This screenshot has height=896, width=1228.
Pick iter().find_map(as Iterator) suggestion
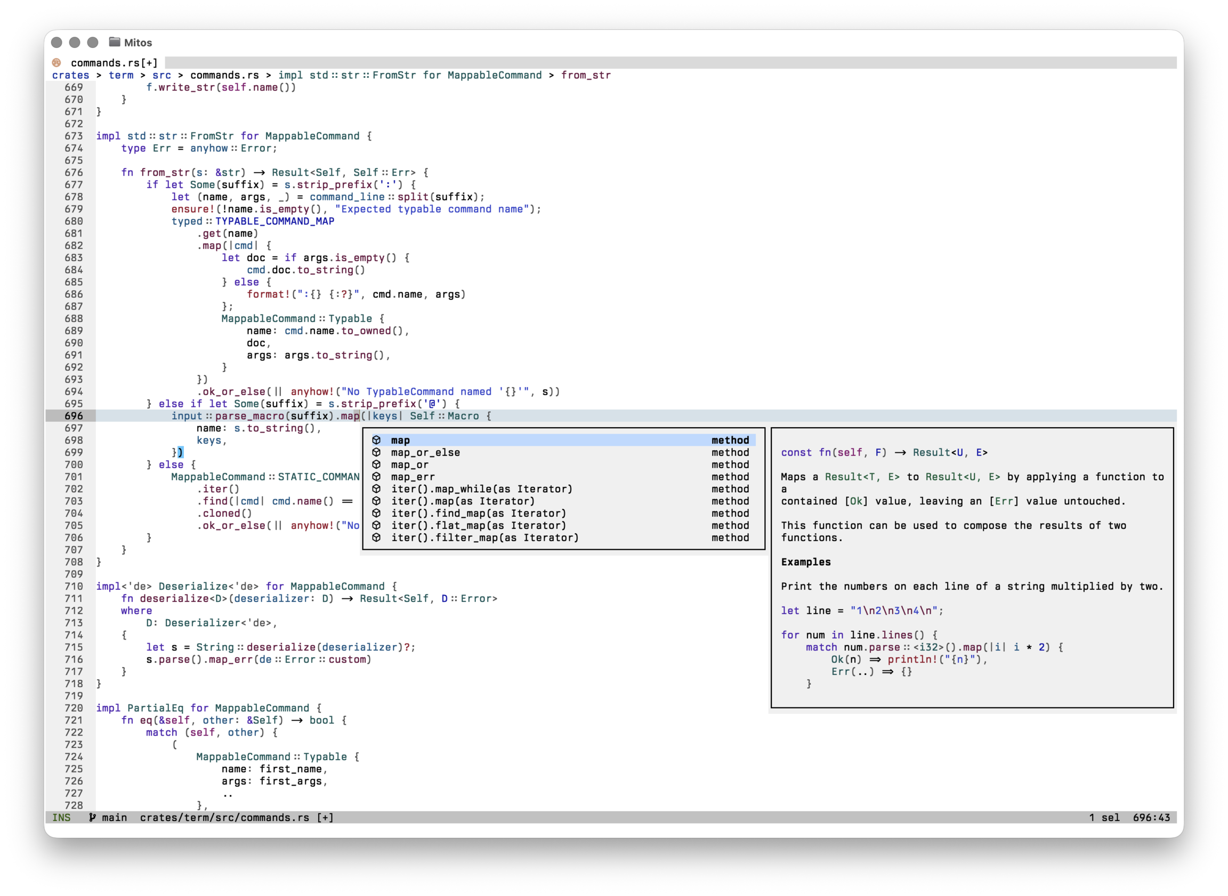tap(563, 514)
